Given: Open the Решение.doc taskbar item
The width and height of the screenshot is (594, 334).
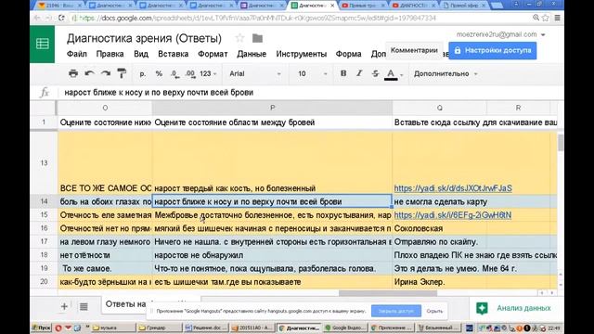Looking at the screenshot, I should [x=206, y=328].
